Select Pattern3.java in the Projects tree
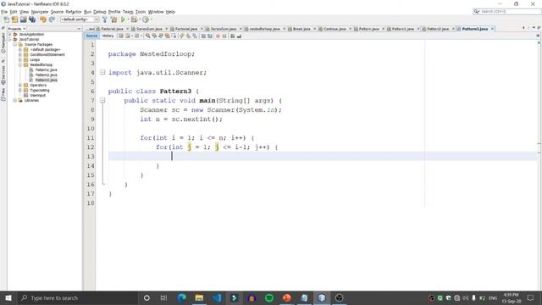The height and width of the screenshot is (305, 542). pyautogui.click(x=46, y=80)
